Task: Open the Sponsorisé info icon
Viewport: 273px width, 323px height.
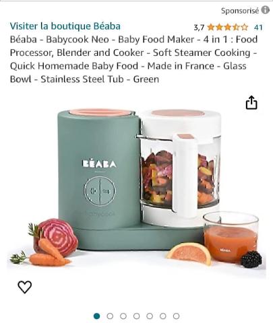Action: 265,10
